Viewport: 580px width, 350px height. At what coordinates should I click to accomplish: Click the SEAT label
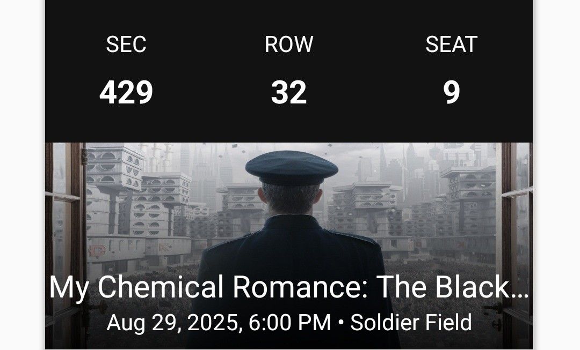(x=451, y=44)
